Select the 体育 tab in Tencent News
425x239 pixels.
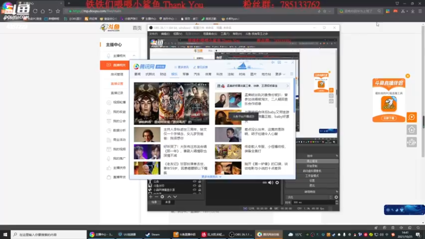208,74
